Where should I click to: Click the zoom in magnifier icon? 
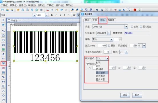(72, 10)
